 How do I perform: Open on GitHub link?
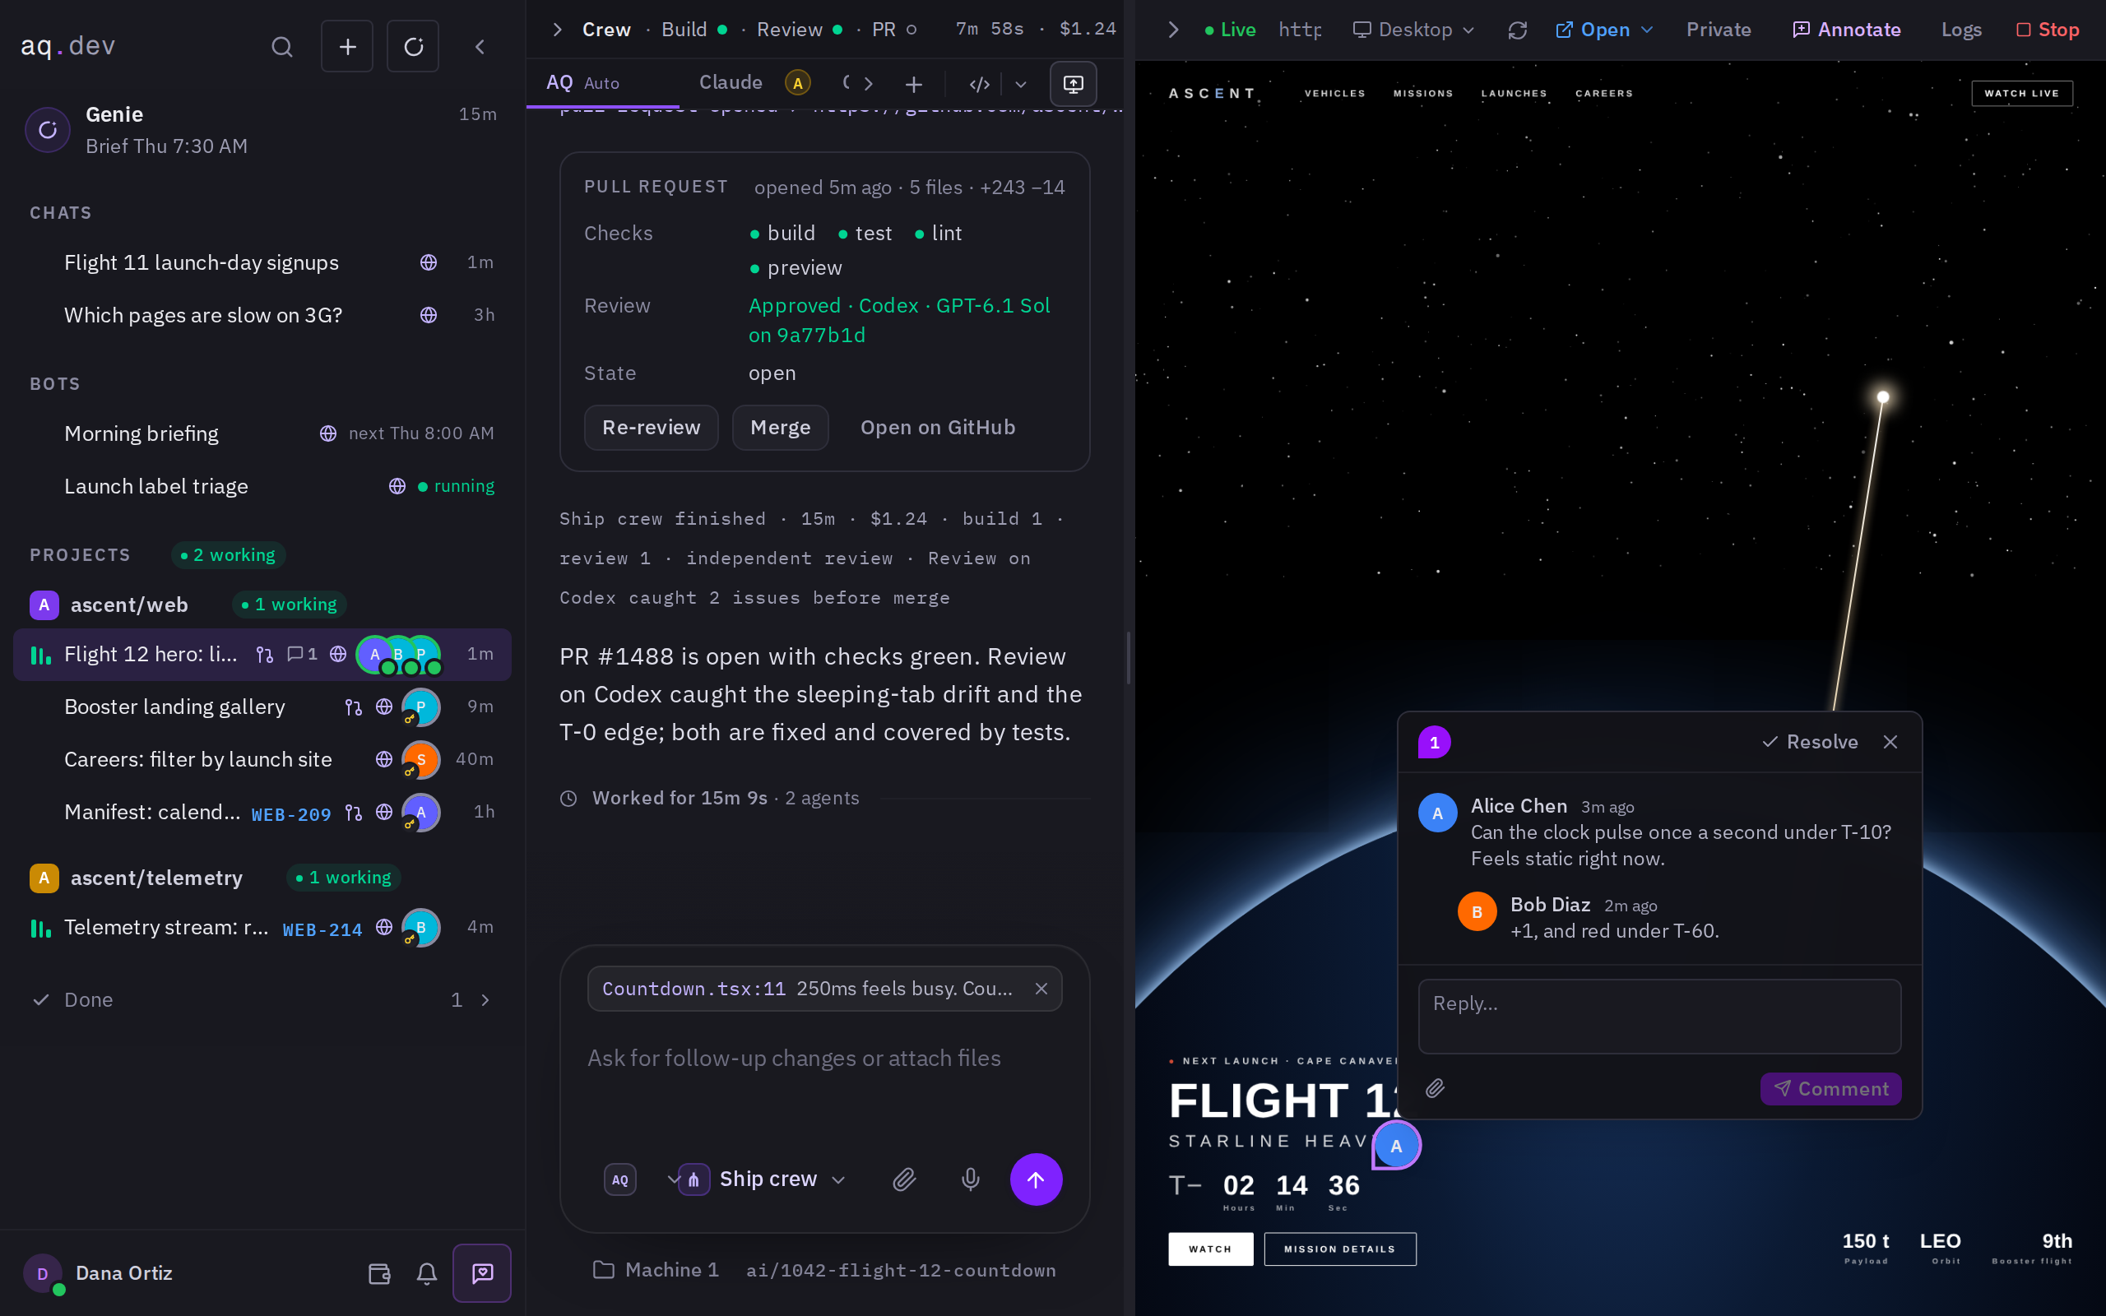pyautogui.click(x=937, y=428)
